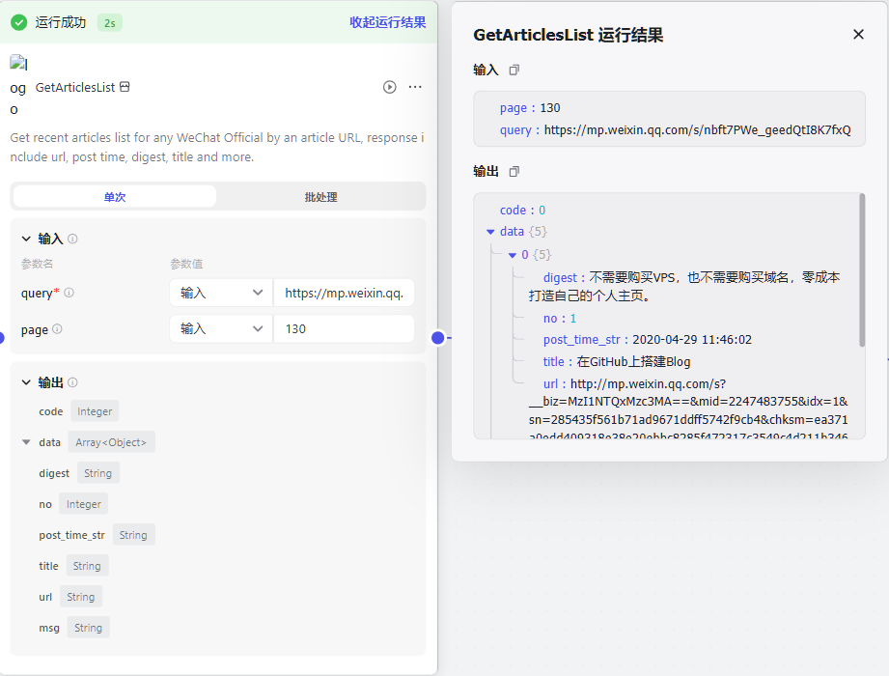The image size is (889, 676).
Task: Collapse the 输出 section in node panel
Action: pos(26,382)
